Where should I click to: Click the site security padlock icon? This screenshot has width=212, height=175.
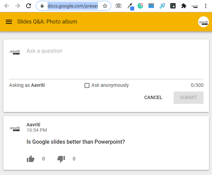(42, 6)
